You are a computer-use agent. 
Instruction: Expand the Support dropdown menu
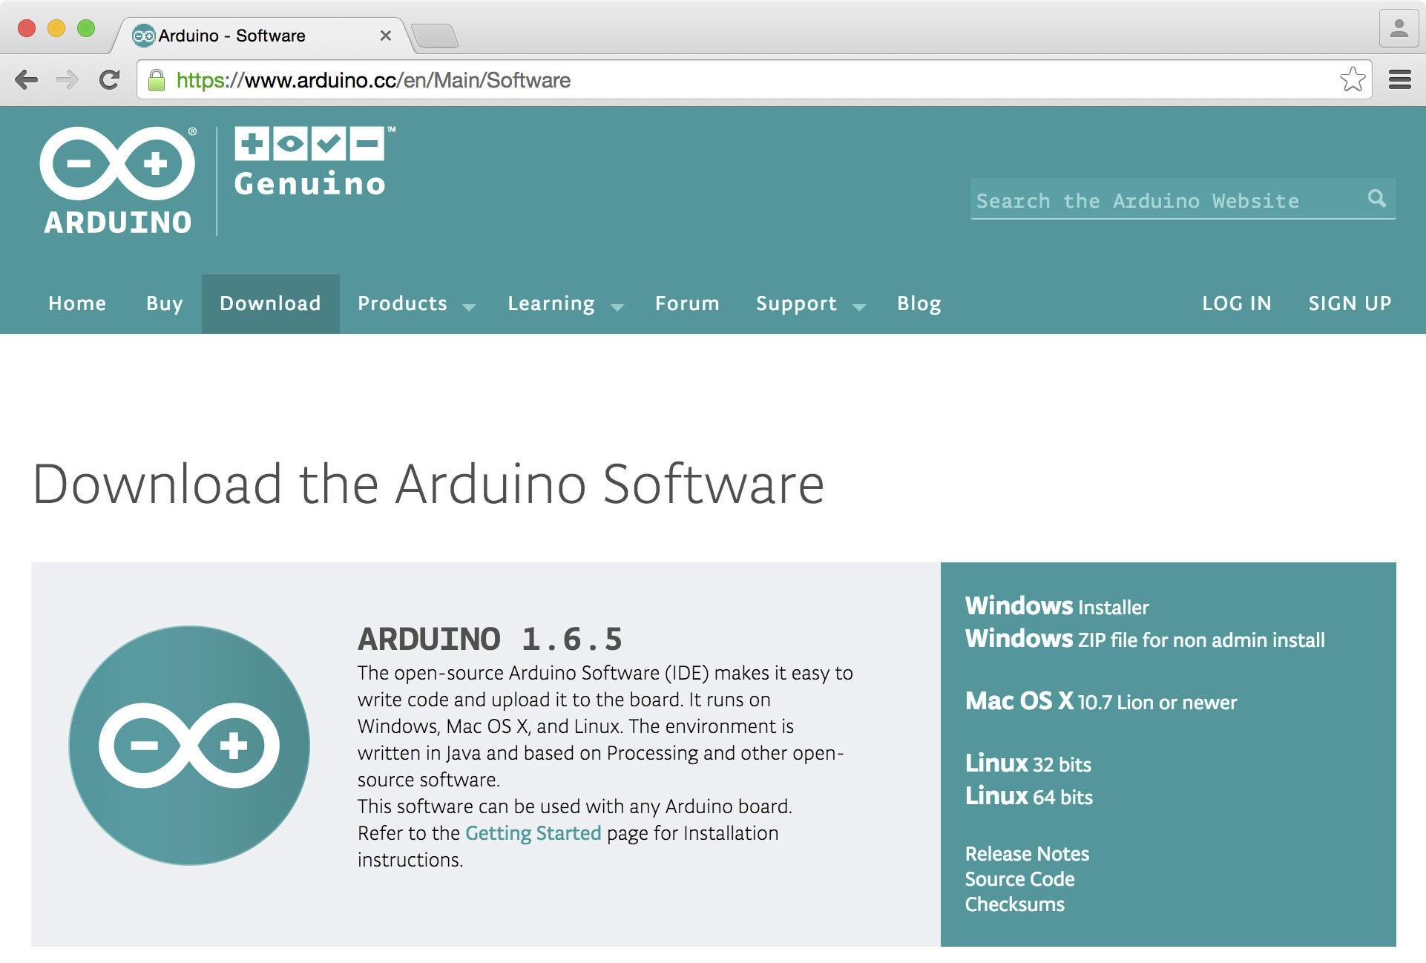click(x=810, y=303)
